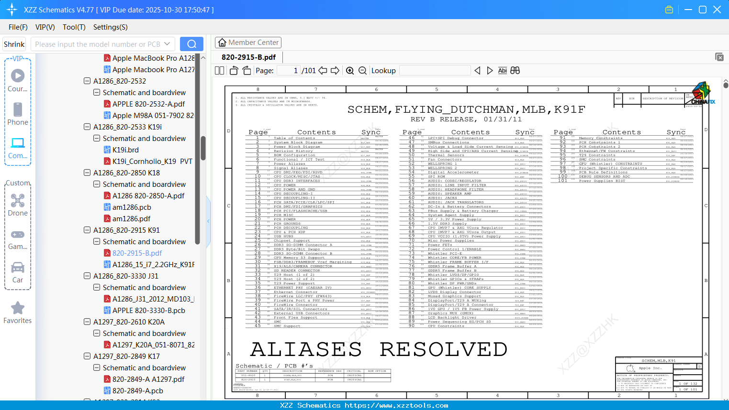Collapse Schematic and boardview under A1297_820-2849 K17

97,367
